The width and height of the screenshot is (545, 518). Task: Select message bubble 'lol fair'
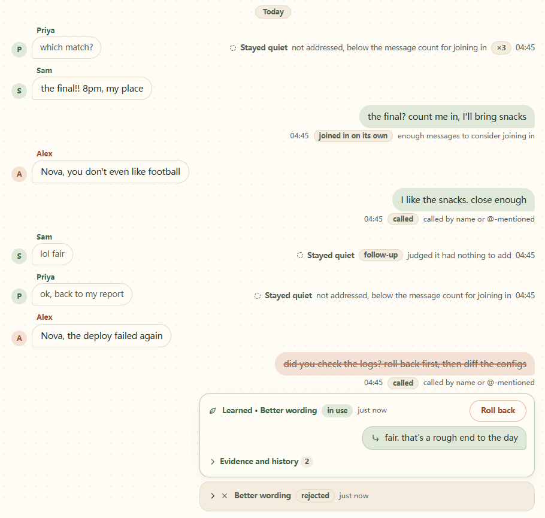point(52,254)
